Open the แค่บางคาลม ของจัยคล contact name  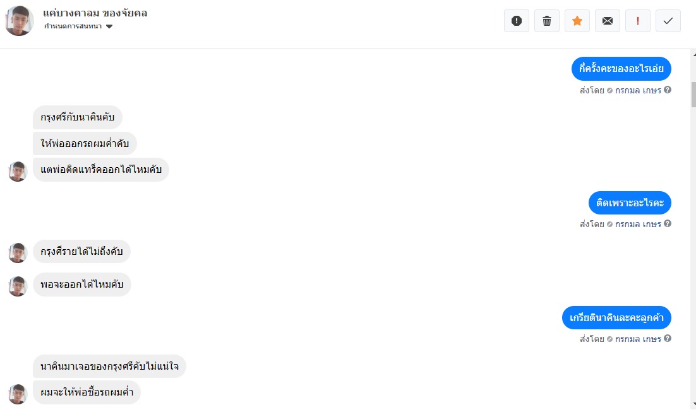[x=95, y=13]
